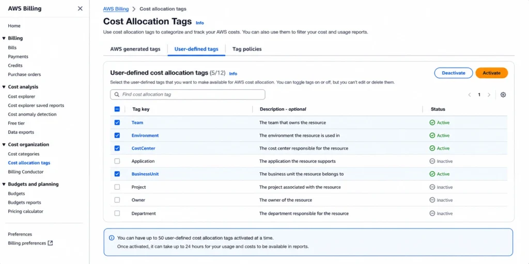Screen dimensions: 529x264
Task: Open Home in the sidebar
Action: click(14, 26)
